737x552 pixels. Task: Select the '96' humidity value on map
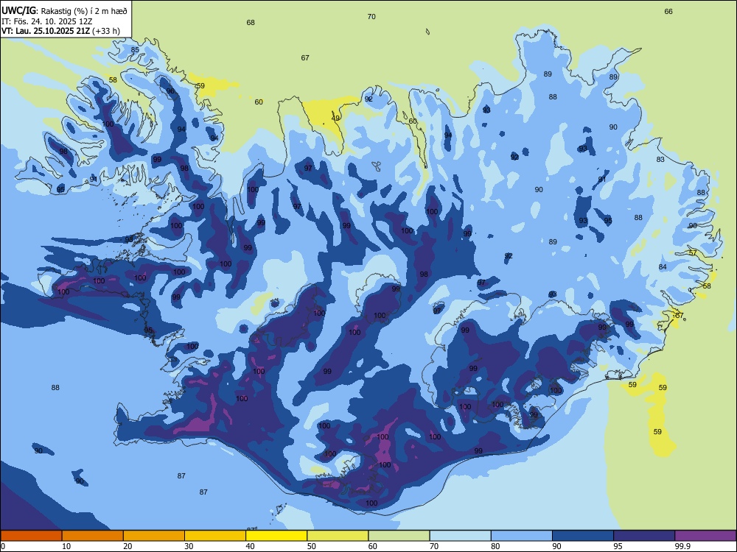point(171,91)
